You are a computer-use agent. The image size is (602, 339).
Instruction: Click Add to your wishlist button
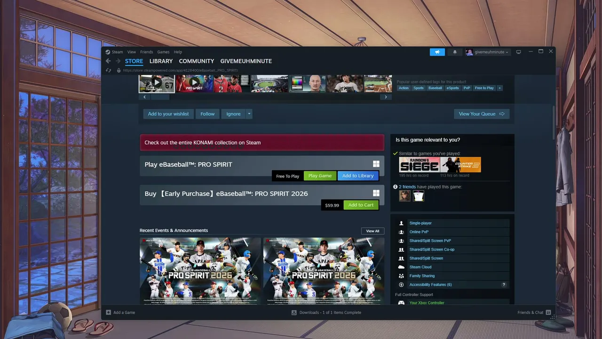point(168,114)
